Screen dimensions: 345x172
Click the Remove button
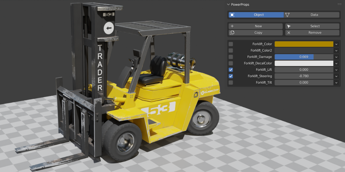click(x=312, y=33)
